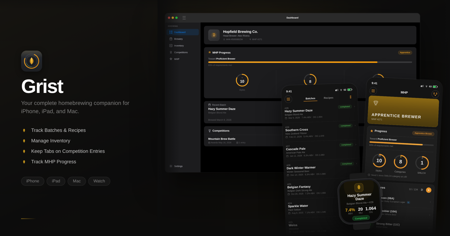Click the Proficient Brewer progress bar on Mac
Image resolution: width=450 pixels, height=236 pixels.
pos(310,62)
